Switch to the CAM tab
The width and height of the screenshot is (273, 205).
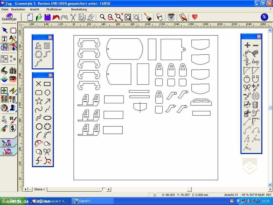tap(8, 143)
